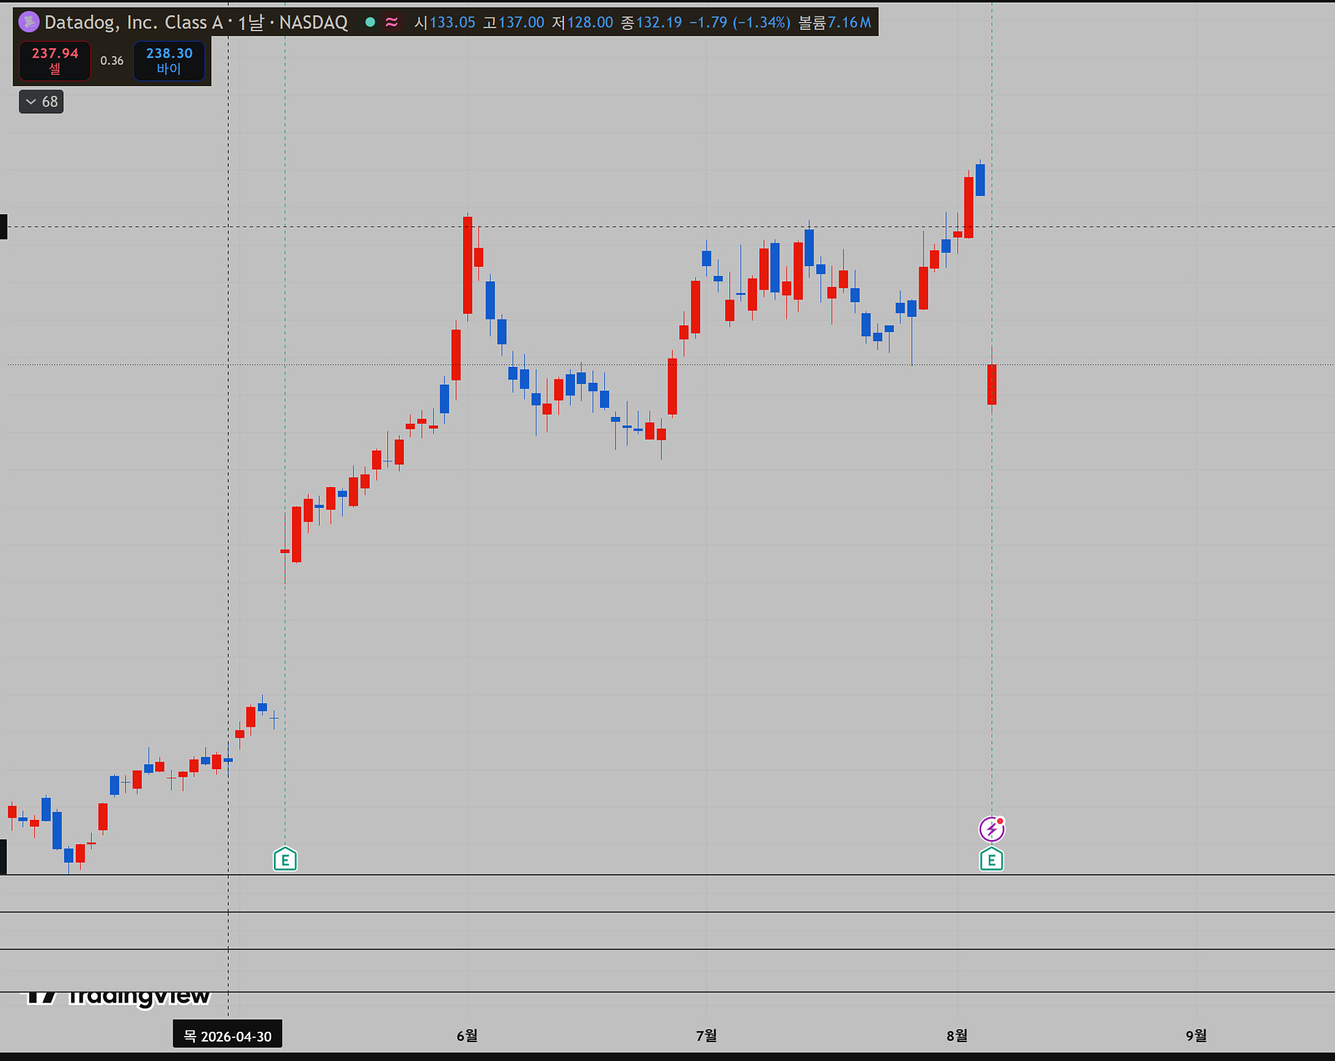Click the pink approximate-equals data icon
This screenshot has width=1335, height=1061.
[x=391, y=22]
